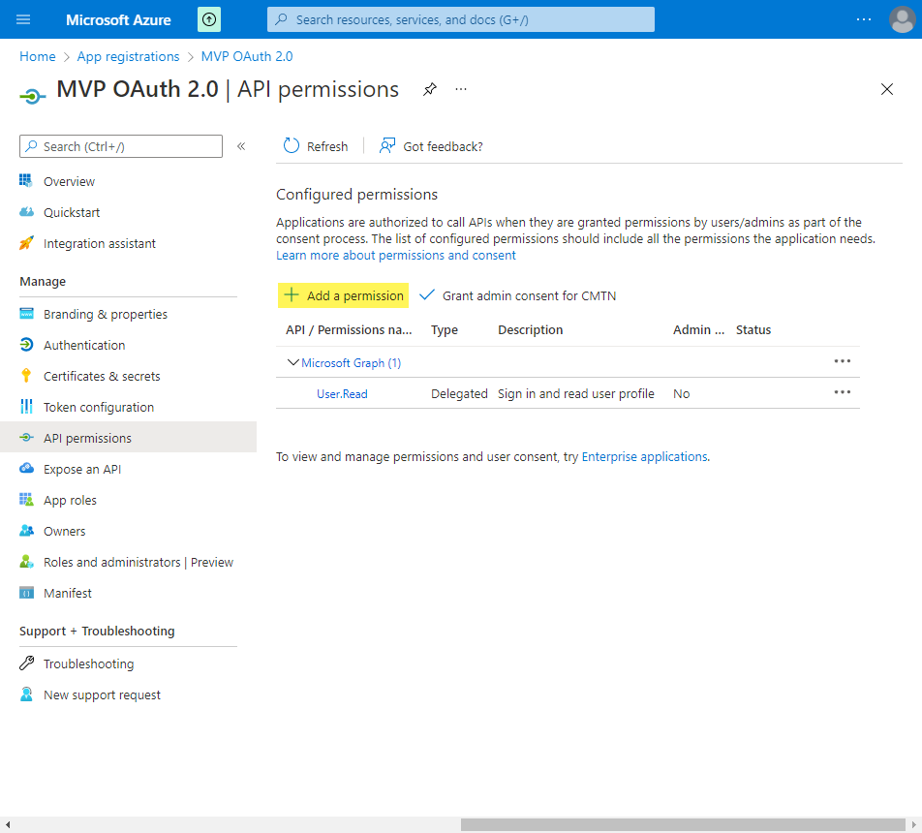The width and height of the screenshot is (922, 833).
Task: Open the top bar ellipsis menu
Action: pyautogui.click(x=864, y=19)
